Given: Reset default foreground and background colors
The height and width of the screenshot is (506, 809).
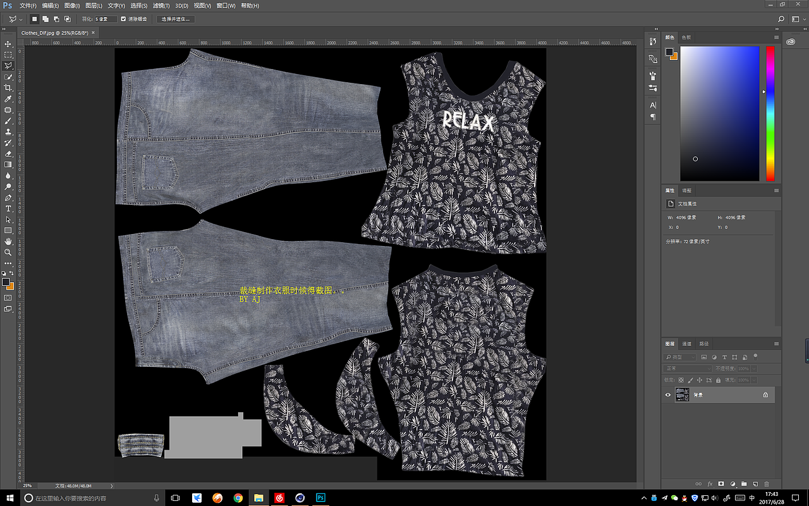Looking at the screenshot, I should [4, 273].
